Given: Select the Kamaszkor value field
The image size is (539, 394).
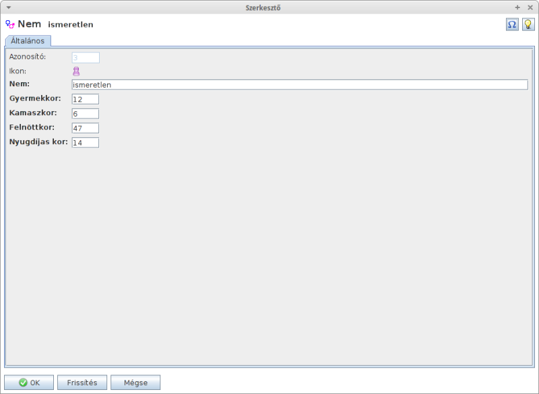Looking at the screenshot, I should (x=86, y=114).
